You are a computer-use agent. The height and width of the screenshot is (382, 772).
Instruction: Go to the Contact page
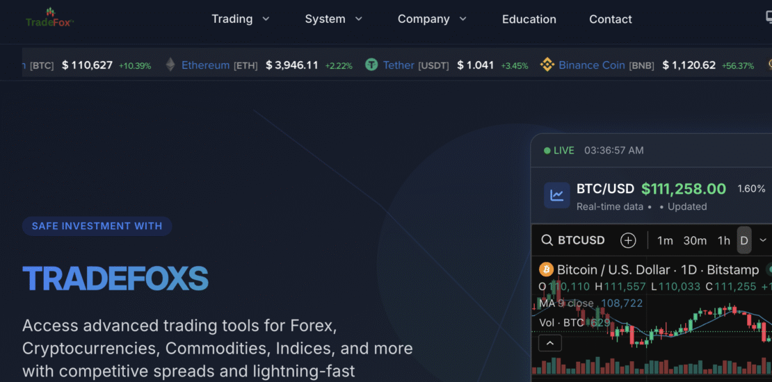click(611, 19)
